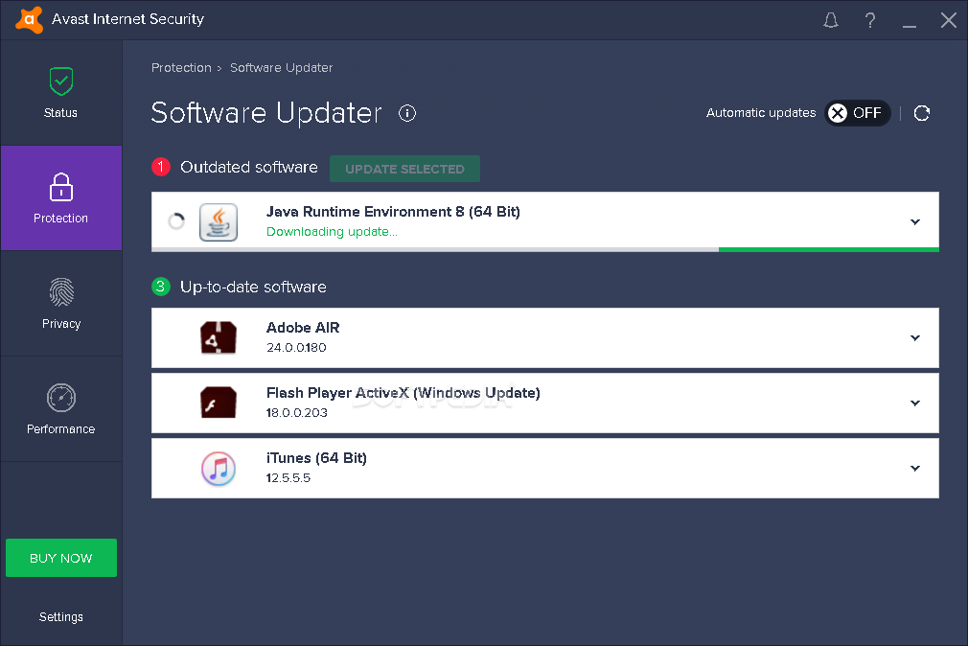This screenshot has height=646, width=968.
Task: Click the Privacy fingerprint icon
Action: point(61,292)
